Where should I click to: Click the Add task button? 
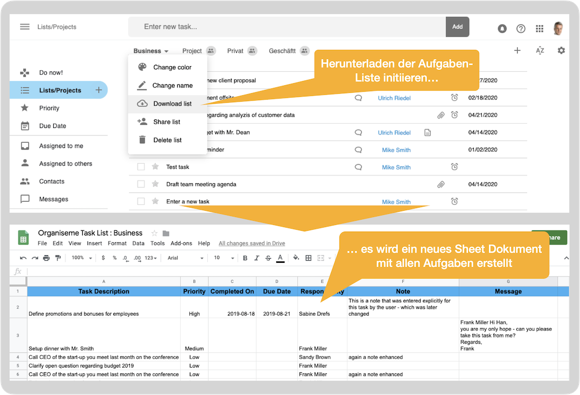click(x=458, y=27)
